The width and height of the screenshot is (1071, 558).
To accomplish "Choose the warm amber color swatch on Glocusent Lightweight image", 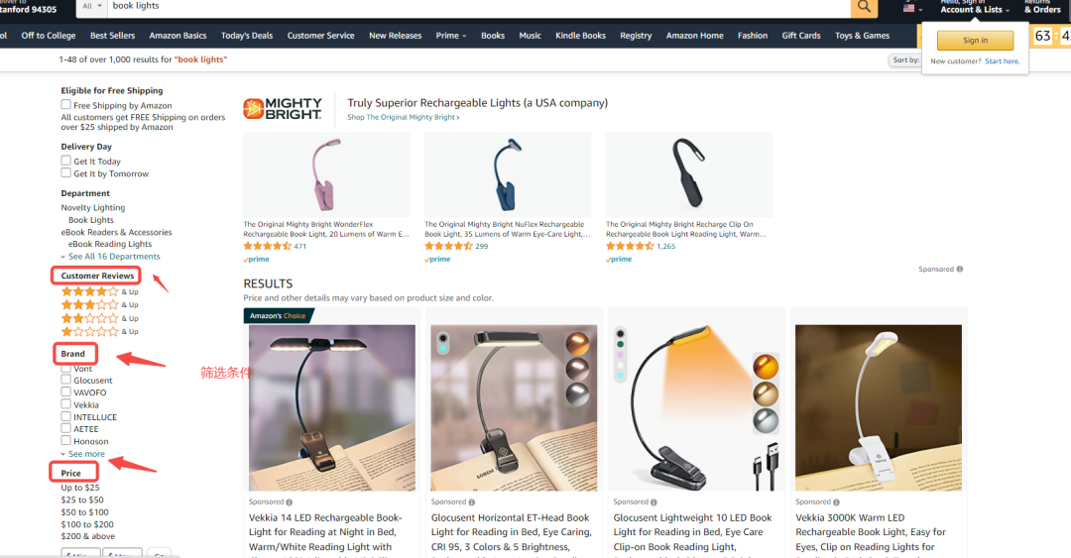I will 765,367.
